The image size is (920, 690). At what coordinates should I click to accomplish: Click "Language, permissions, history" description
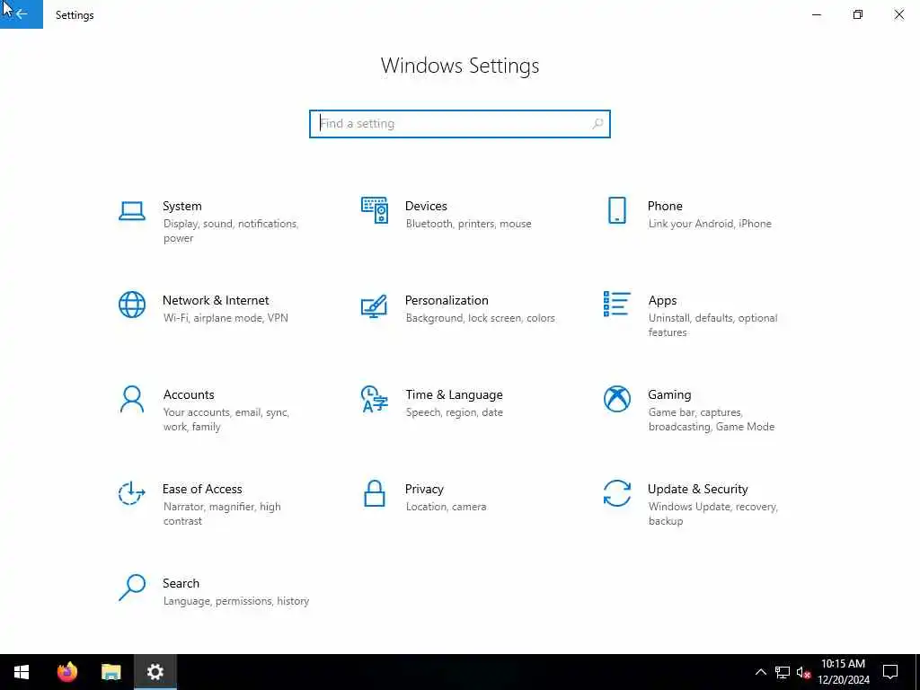236,601
